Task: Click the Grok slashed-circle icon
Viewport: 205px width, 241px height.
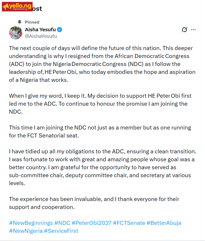Action: tap(184, 29)
